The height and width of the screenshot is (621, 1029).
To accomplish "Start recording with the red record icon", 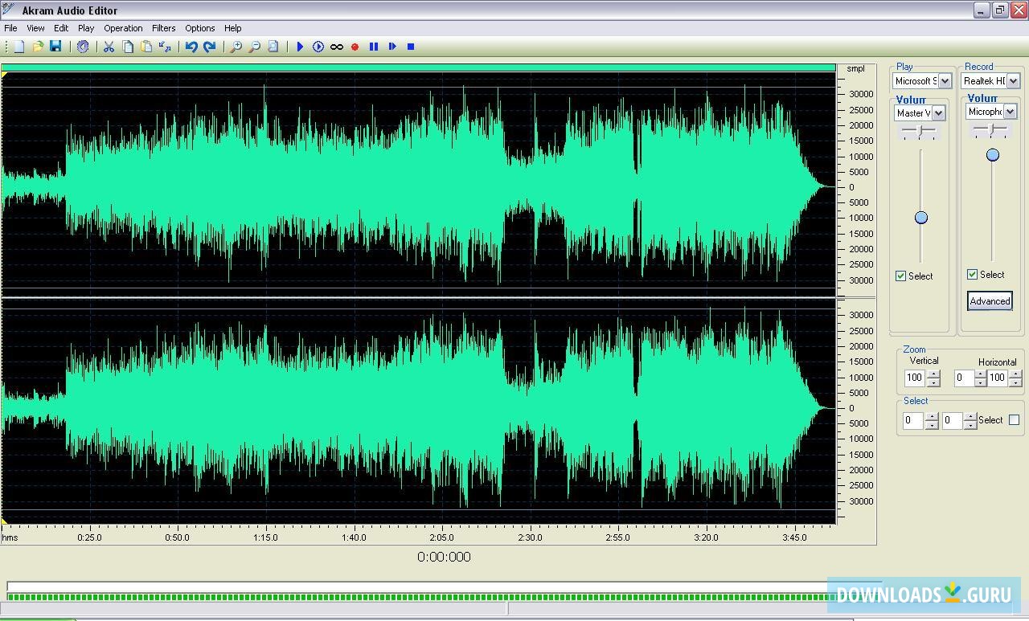I will pyautogui.click(x=355, y=47).
